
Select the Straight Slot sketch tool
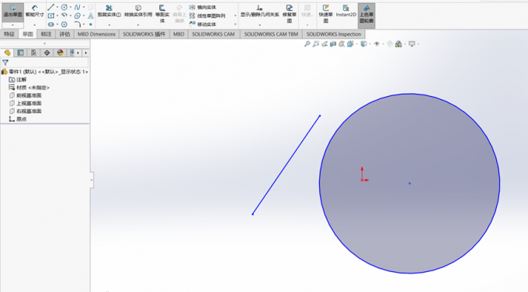50,24
